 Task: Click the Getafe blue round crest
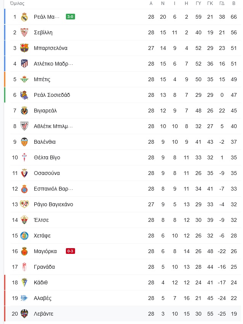[24, 236]
